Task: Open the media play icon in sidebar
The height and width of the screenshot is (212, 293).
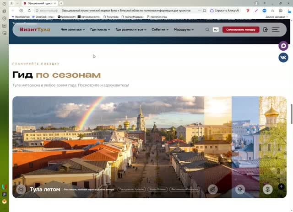Action: [x=4, y=18]
